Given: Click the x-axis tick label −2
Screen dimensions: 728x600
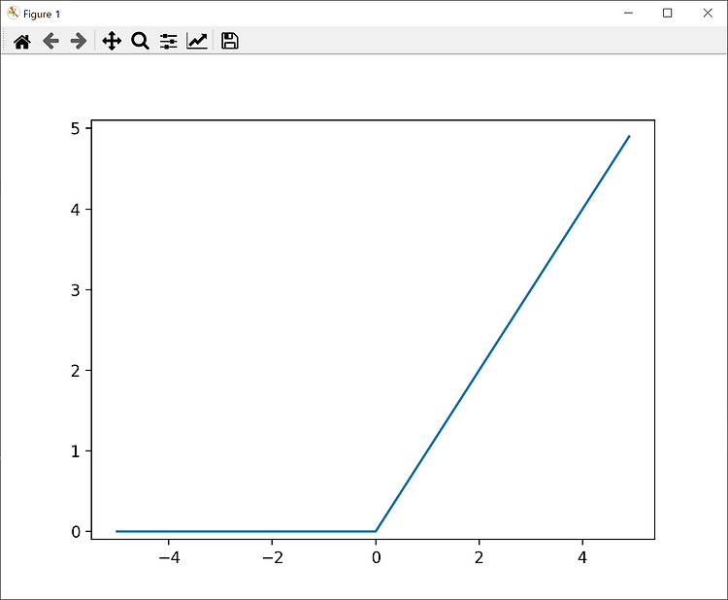Looking at the screenshot, I should point(273,557).
